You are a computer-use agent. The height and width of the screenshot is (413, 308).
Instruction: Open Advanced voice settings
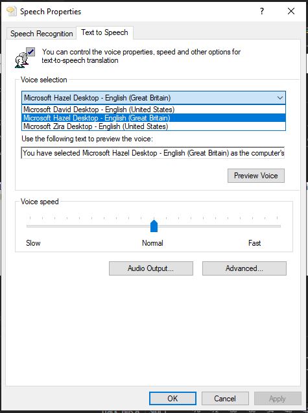pos(244,268)
